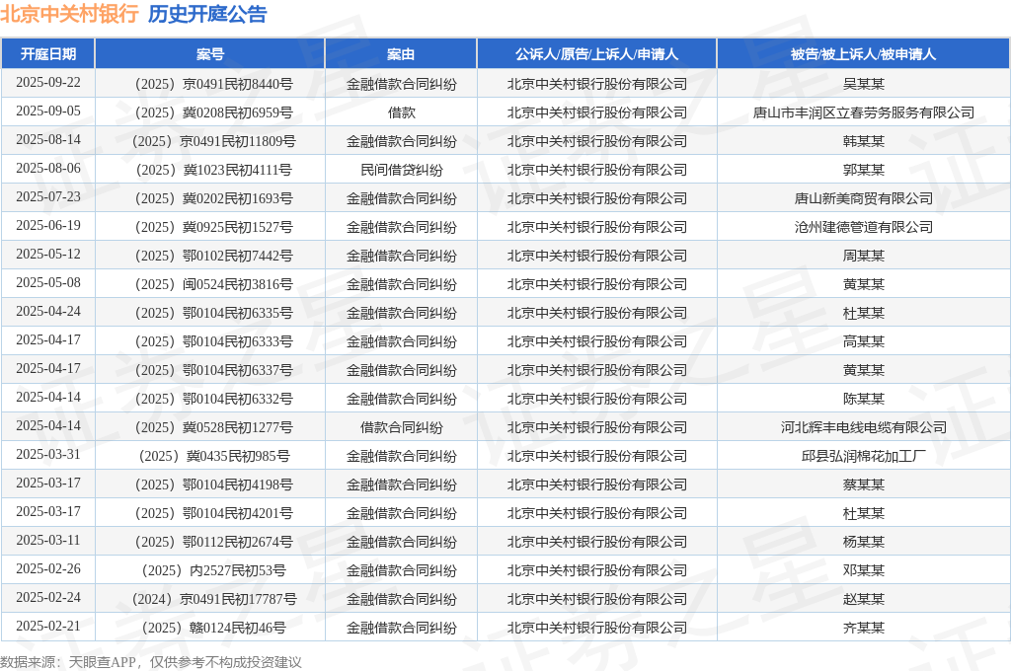This screenshot has width=1011, height=671.
Task: Click the date 2025-08-14
Action: coord(48,140)
